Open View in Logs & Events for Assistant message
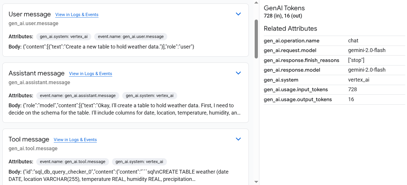 pos(90,74)
